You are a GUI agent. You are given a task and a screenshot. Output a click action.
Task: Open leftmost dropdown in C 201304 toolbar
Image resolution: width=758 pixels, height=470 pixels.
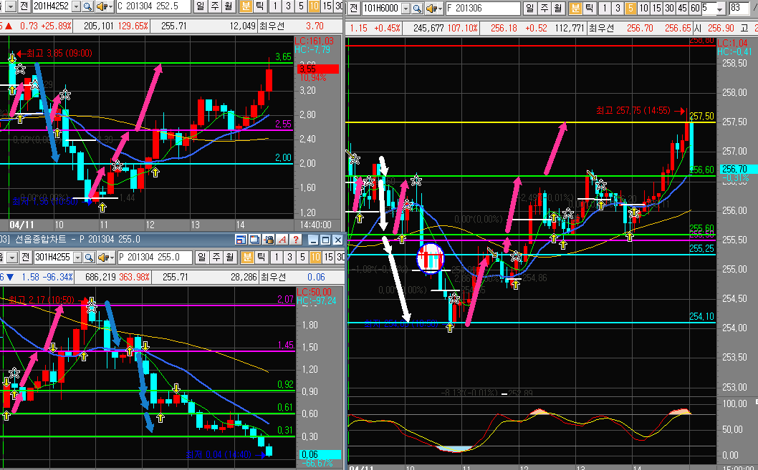point(11,6)
